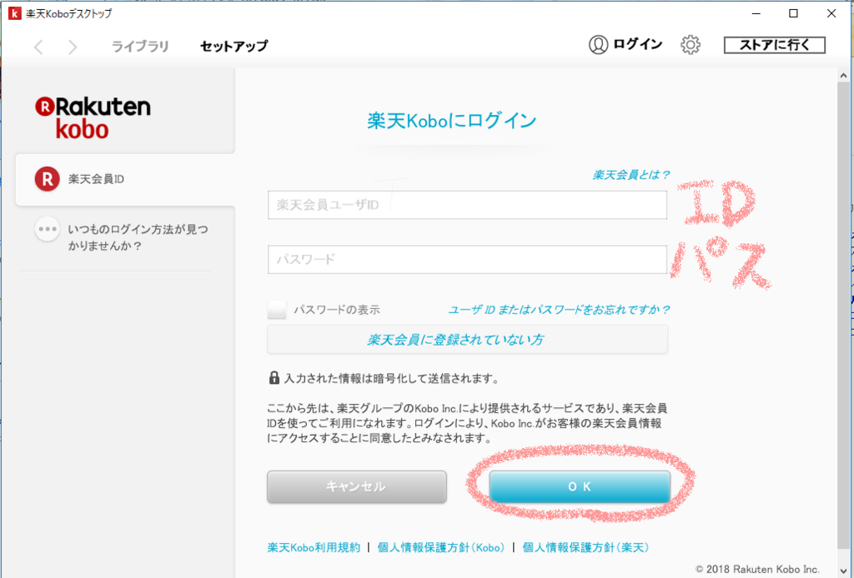This screenshot has width=854, height=578.
Task: Click the lock icon above the encryption notice
Action: (274, 376)
